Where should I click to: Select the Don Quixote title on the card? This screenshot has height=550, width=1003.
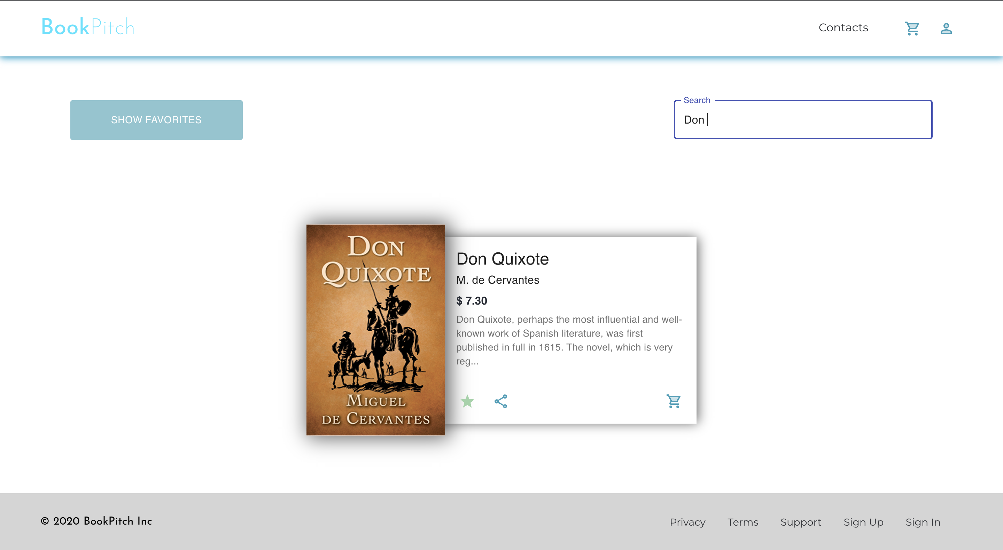point(502,258)
